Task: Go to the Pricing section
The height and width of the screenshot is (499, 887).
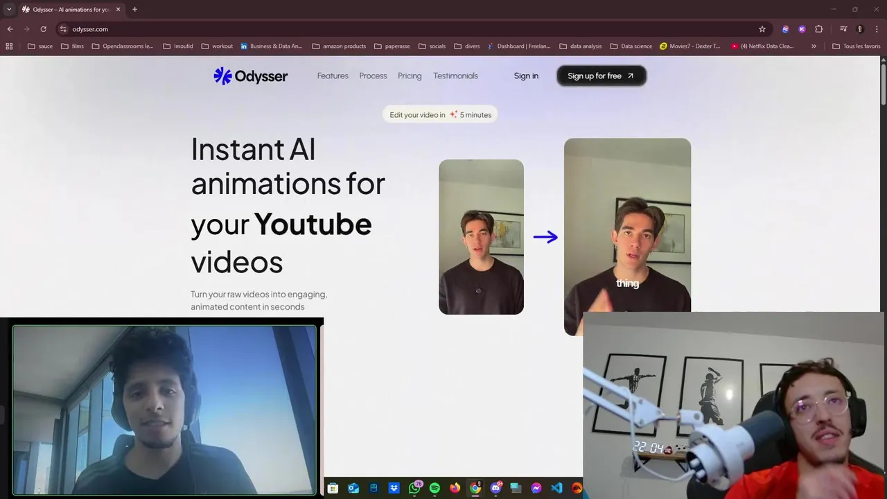Action: [410, 76]
